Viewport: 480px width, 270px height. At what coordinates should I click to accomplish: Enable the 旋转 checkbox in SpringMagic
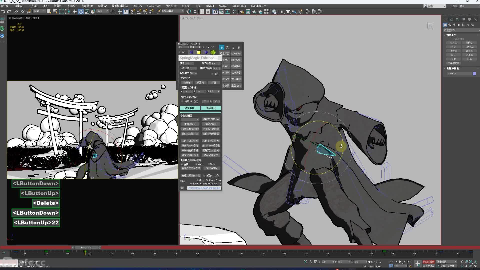pyautogui.click(x=209, y=164)
